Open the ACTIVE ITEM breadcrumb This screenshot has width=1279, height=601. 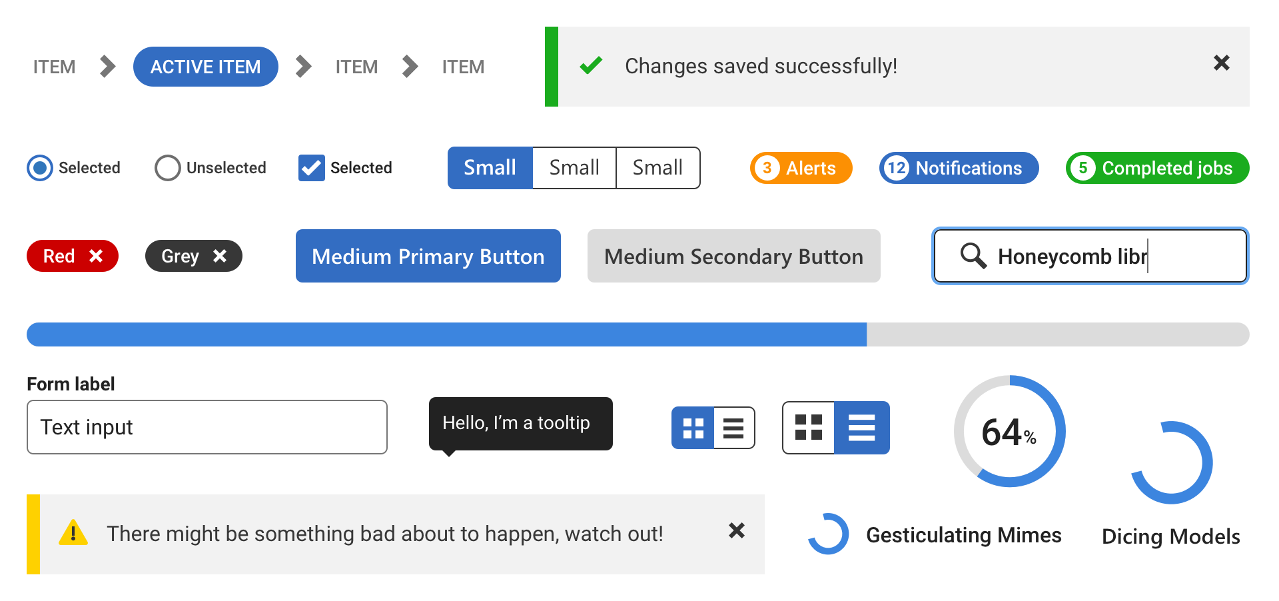pos(205,67)
